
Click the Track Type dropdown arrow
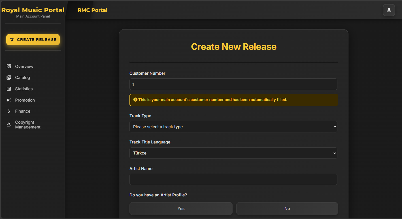click(x=335, y=127)
